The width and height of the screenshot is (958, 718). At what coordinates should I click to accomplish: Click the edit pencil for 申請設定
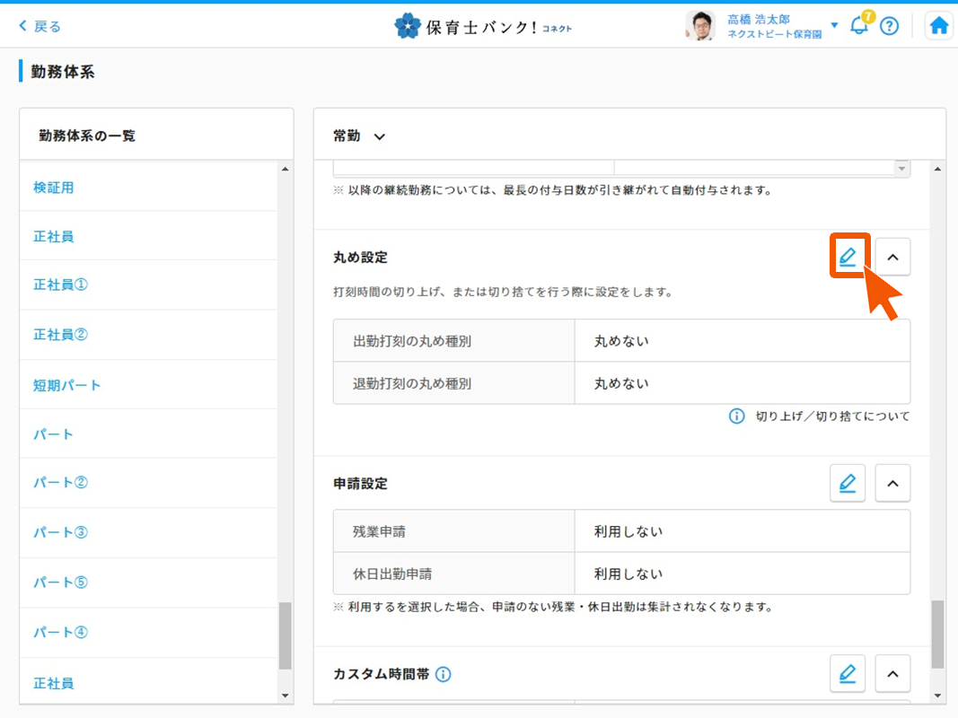848,483
